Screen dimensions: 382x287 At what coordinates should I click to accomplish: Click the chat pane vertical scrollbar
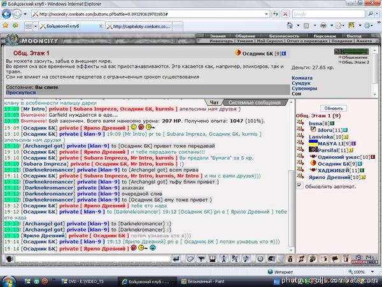[291, 175]
